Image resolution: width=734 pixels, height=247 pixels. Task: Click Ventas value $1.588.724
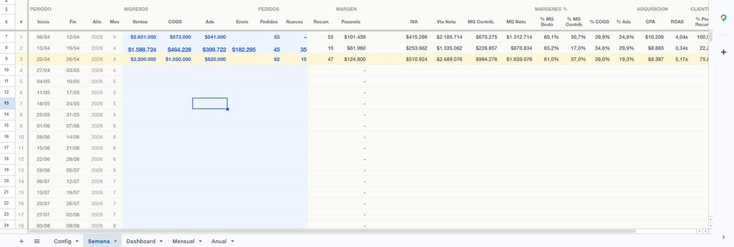pyautogui.click(x=142, y=49)
